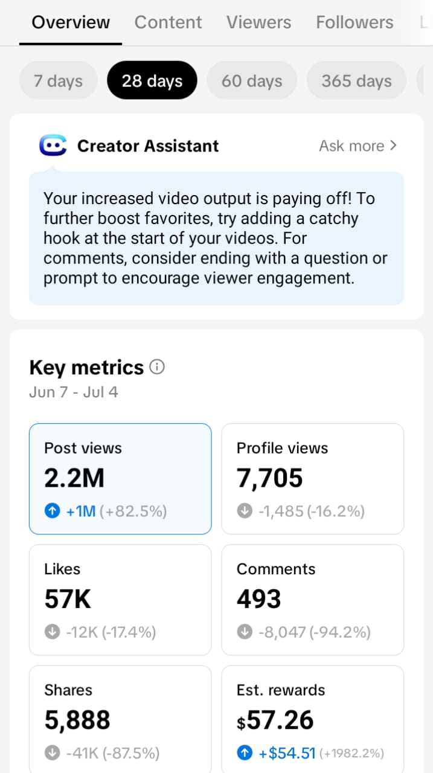Tap the blue up-arrow under Est. rewards
The width and height of the screenshot is (433, 773).
coord(245,753)
